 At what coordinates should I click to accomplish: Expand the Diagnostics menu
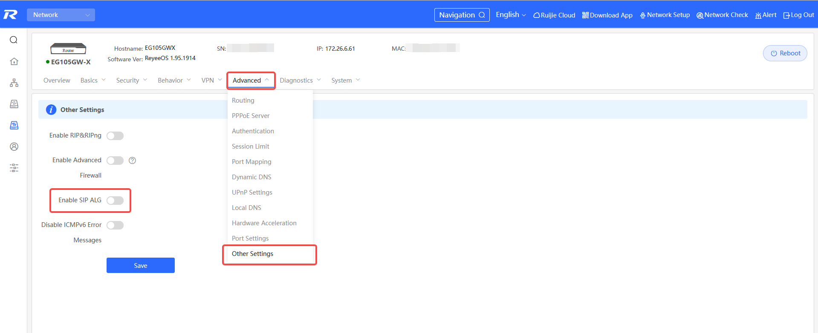301,80
